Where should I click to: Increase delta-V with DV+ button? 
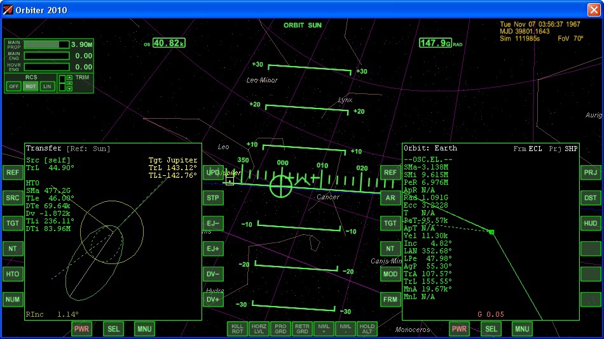[x=213, y=300]
